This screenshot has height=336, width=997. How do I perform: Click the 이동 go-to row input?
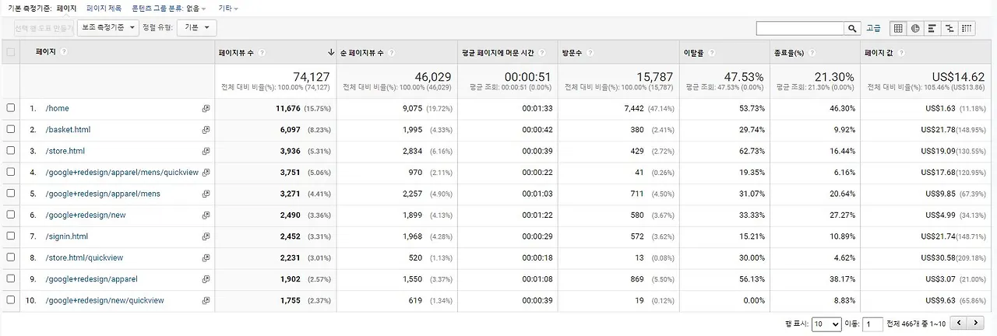coord(872,324)
